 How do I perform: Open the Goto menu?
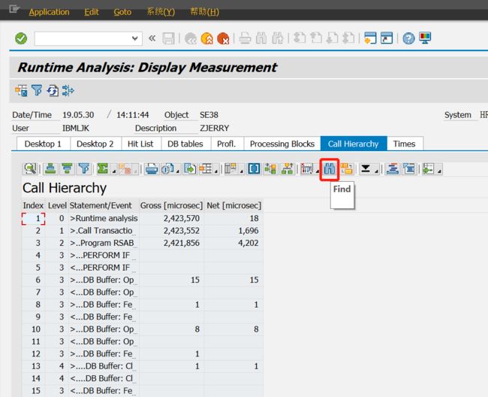(x=122, y=12)
